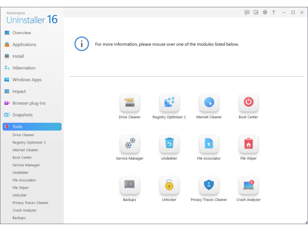Image resolution: width=308 pixels, height=231 pixels.
Task: Select the Undeleter recycle bin icon
Action: click(x=169, y=144)
